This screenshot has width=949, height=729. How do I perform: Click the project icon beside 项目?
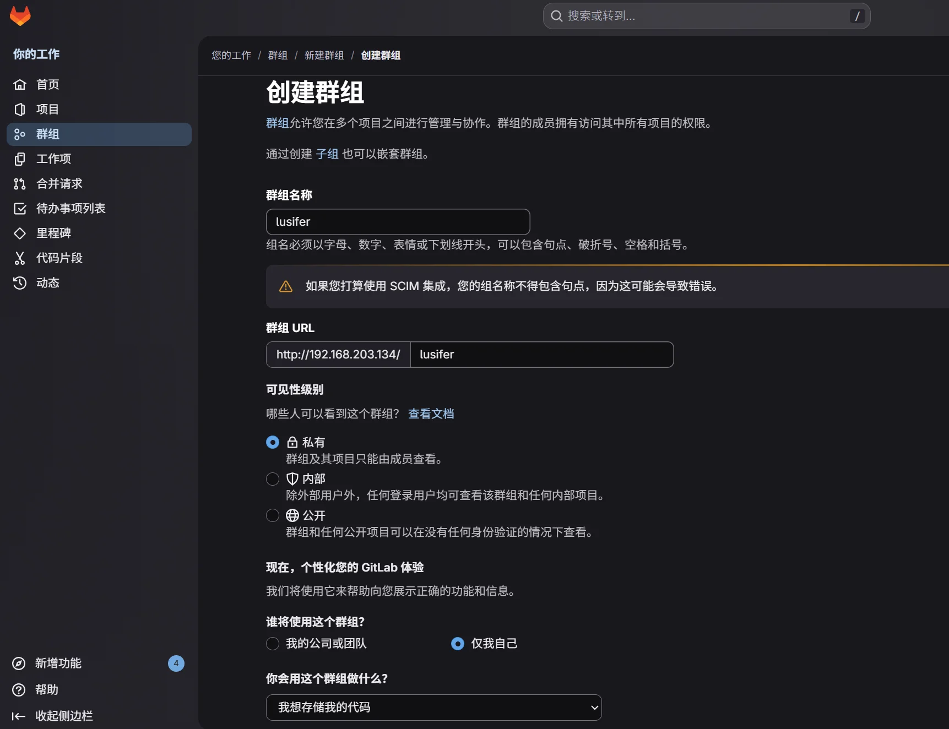(20, 109)
